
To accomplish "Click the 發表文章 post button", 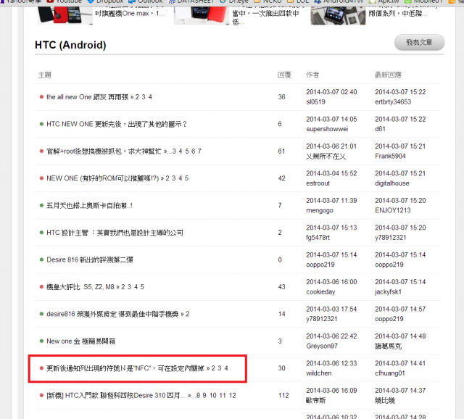I will 419,42.
